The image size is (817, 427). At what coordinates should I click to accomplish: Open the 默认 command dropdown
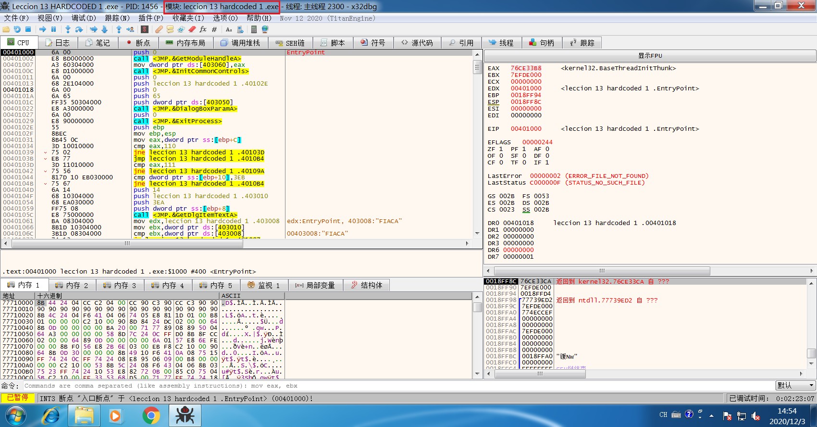pos(795,386)
